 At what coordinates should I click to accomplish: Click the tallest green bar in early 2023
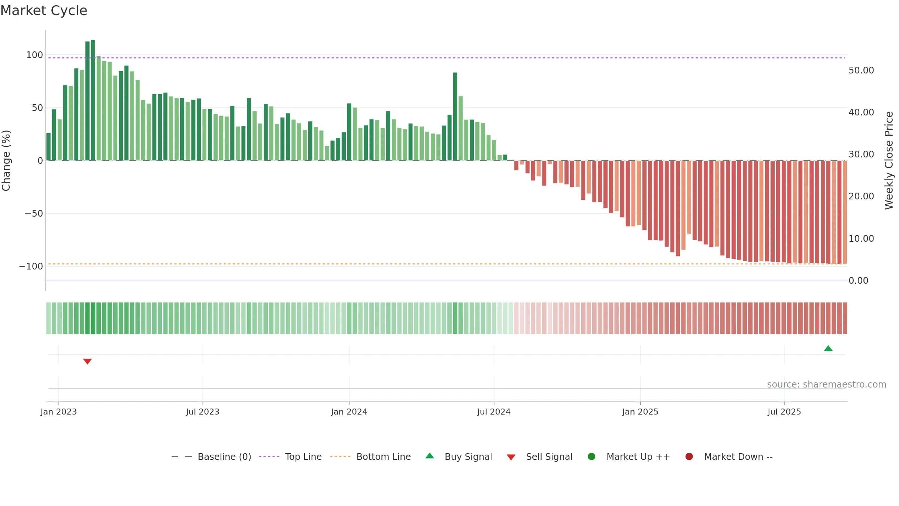pyautogui.click(x=93, y=100)
